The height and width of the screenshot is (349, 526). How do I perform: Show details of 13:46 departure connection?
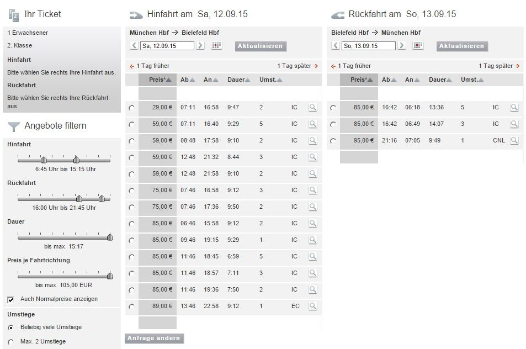tap(312, 306)
